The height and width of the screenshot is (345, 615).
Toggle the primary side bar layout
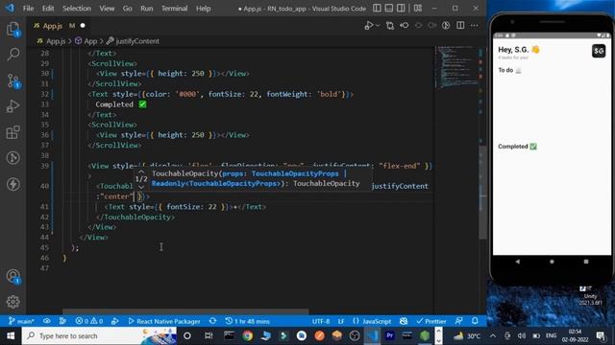(x=377, y=9)
